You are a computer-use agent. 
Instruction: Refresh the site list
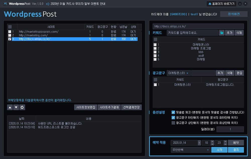coord(22,107)
